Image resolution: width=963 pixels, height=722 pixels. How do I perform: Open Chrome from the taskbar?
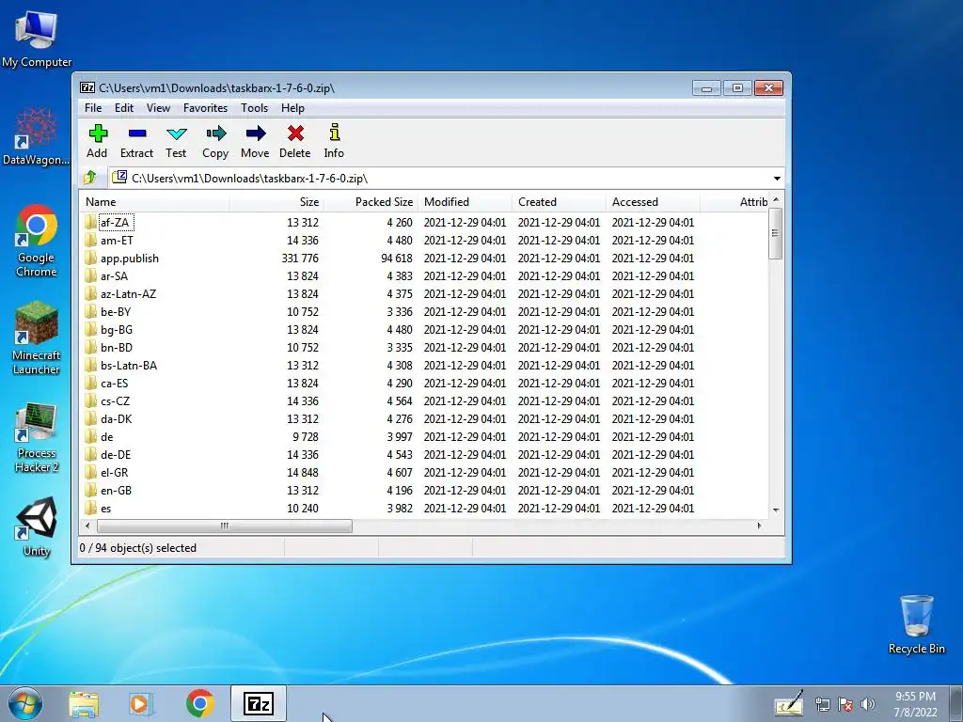(x=199, y=703)
